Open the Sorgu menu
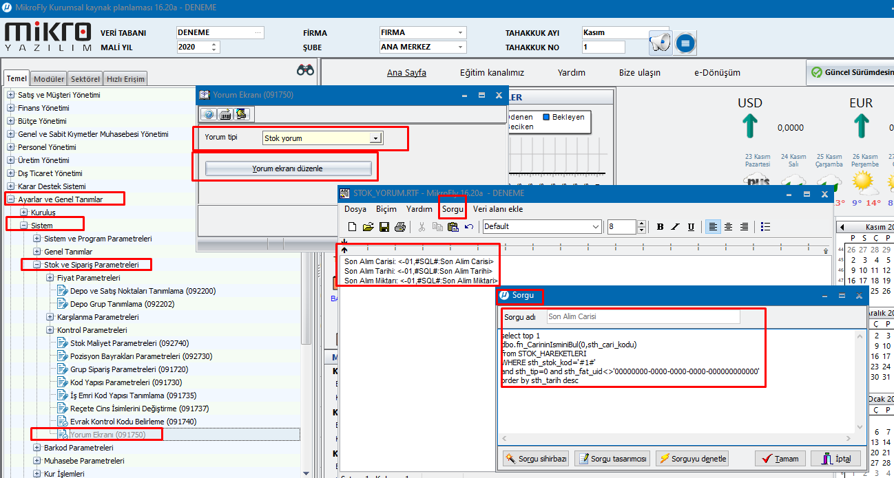The width and height of the screenshot is (894, 478). tap(453, 209)
